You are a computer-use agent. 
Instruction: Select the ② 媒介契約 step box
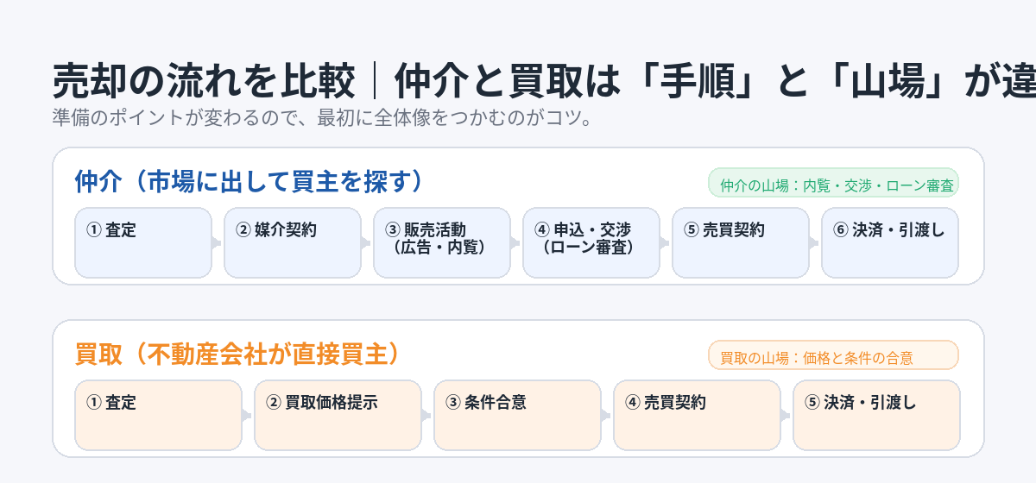(293, 242)
